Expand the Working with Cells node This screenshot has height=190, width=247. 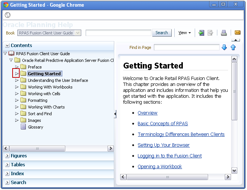(x=17, y=93)
